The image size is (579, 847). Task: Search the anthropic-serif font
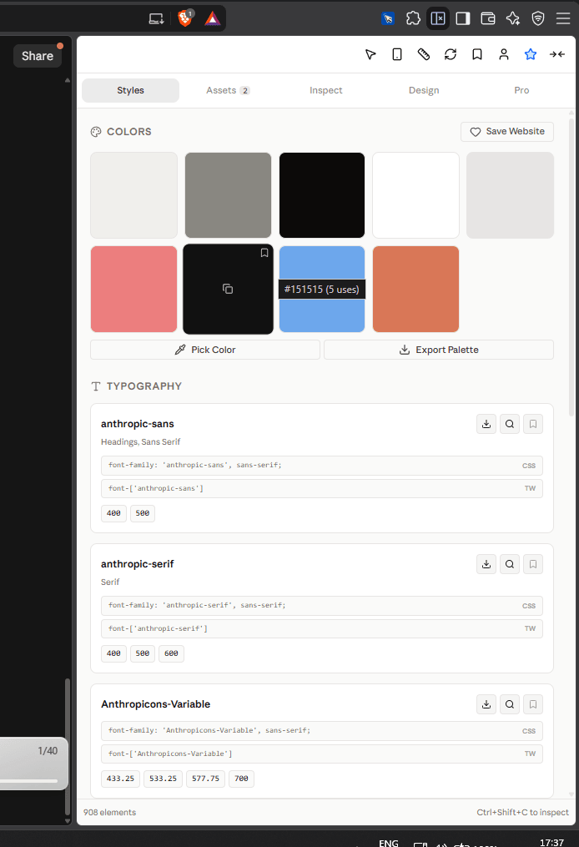coord(509,564)
